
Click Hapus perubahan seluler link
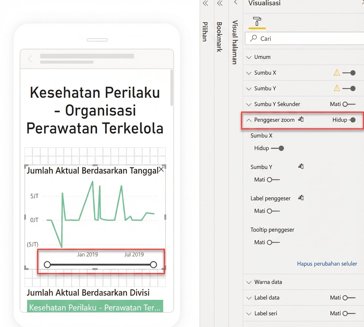click(x=327, y=264)
